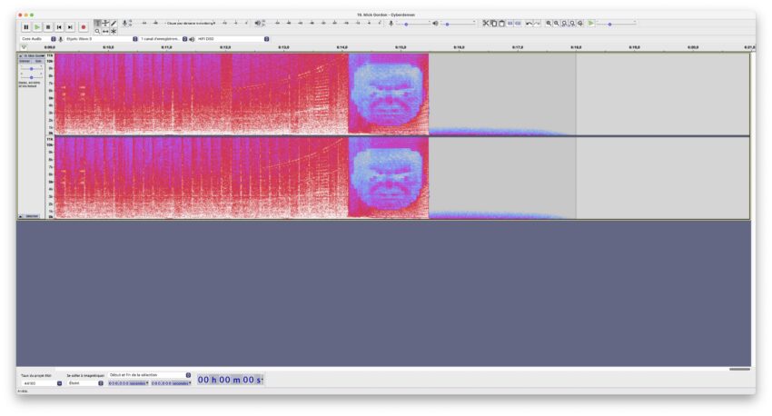The width and height of the screenshot is (772, 416).
Task: Open the track name dropdown menu
Action: click(34, 56)
